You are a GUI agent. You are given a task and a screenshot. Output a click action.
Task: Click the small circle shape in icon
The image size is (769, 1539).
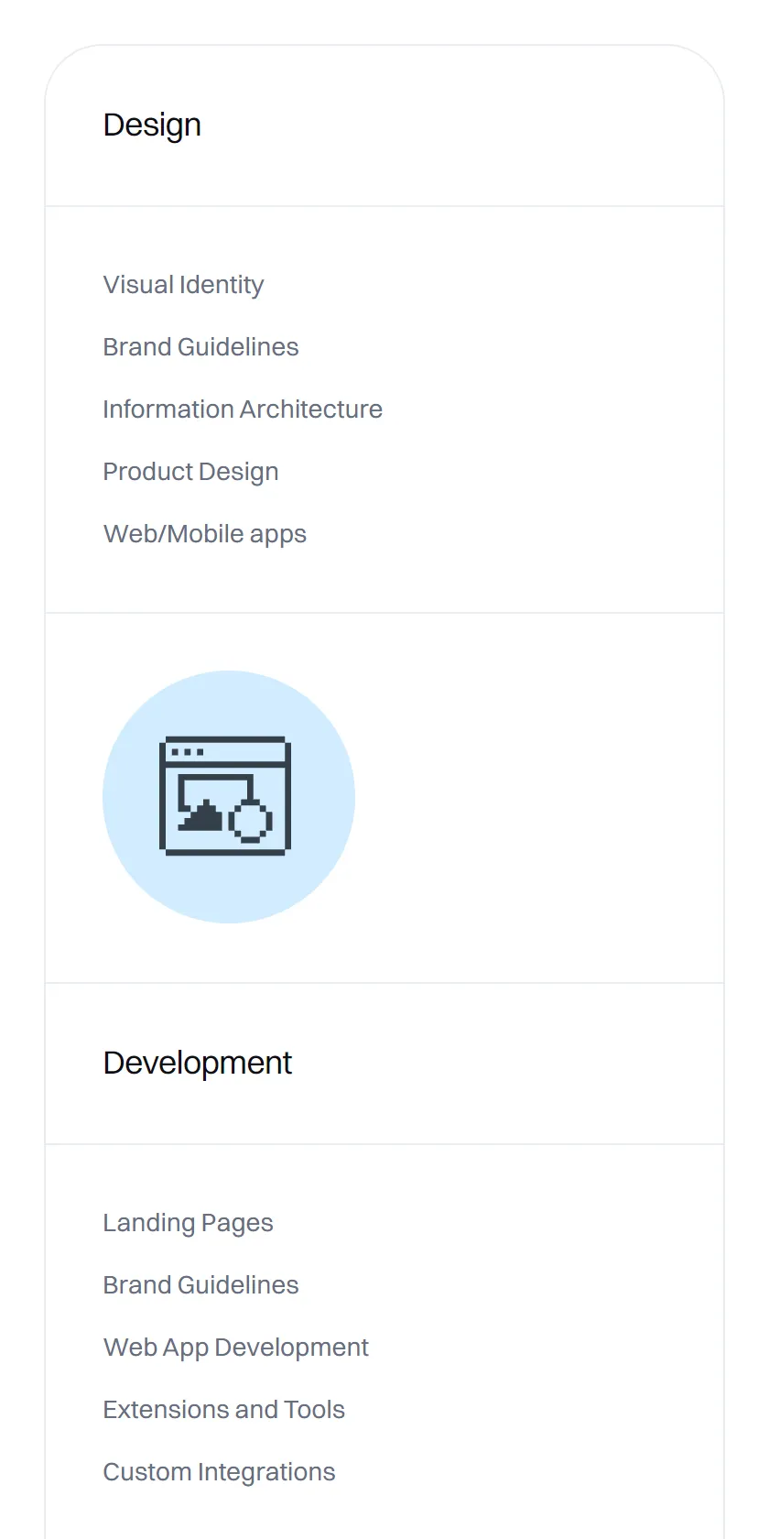[x=250, y=821]
